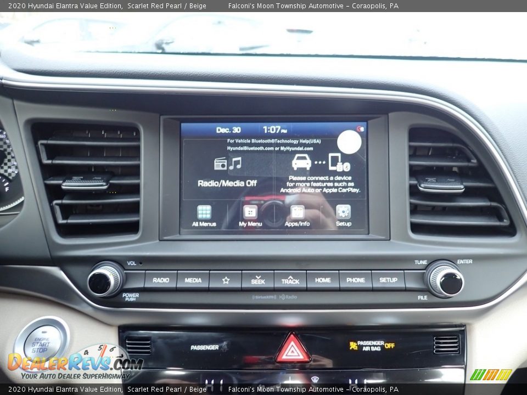This screenshot has width=527, height=395.
Task: Activate the red hazard triangle button
Action: click(293, 349)
